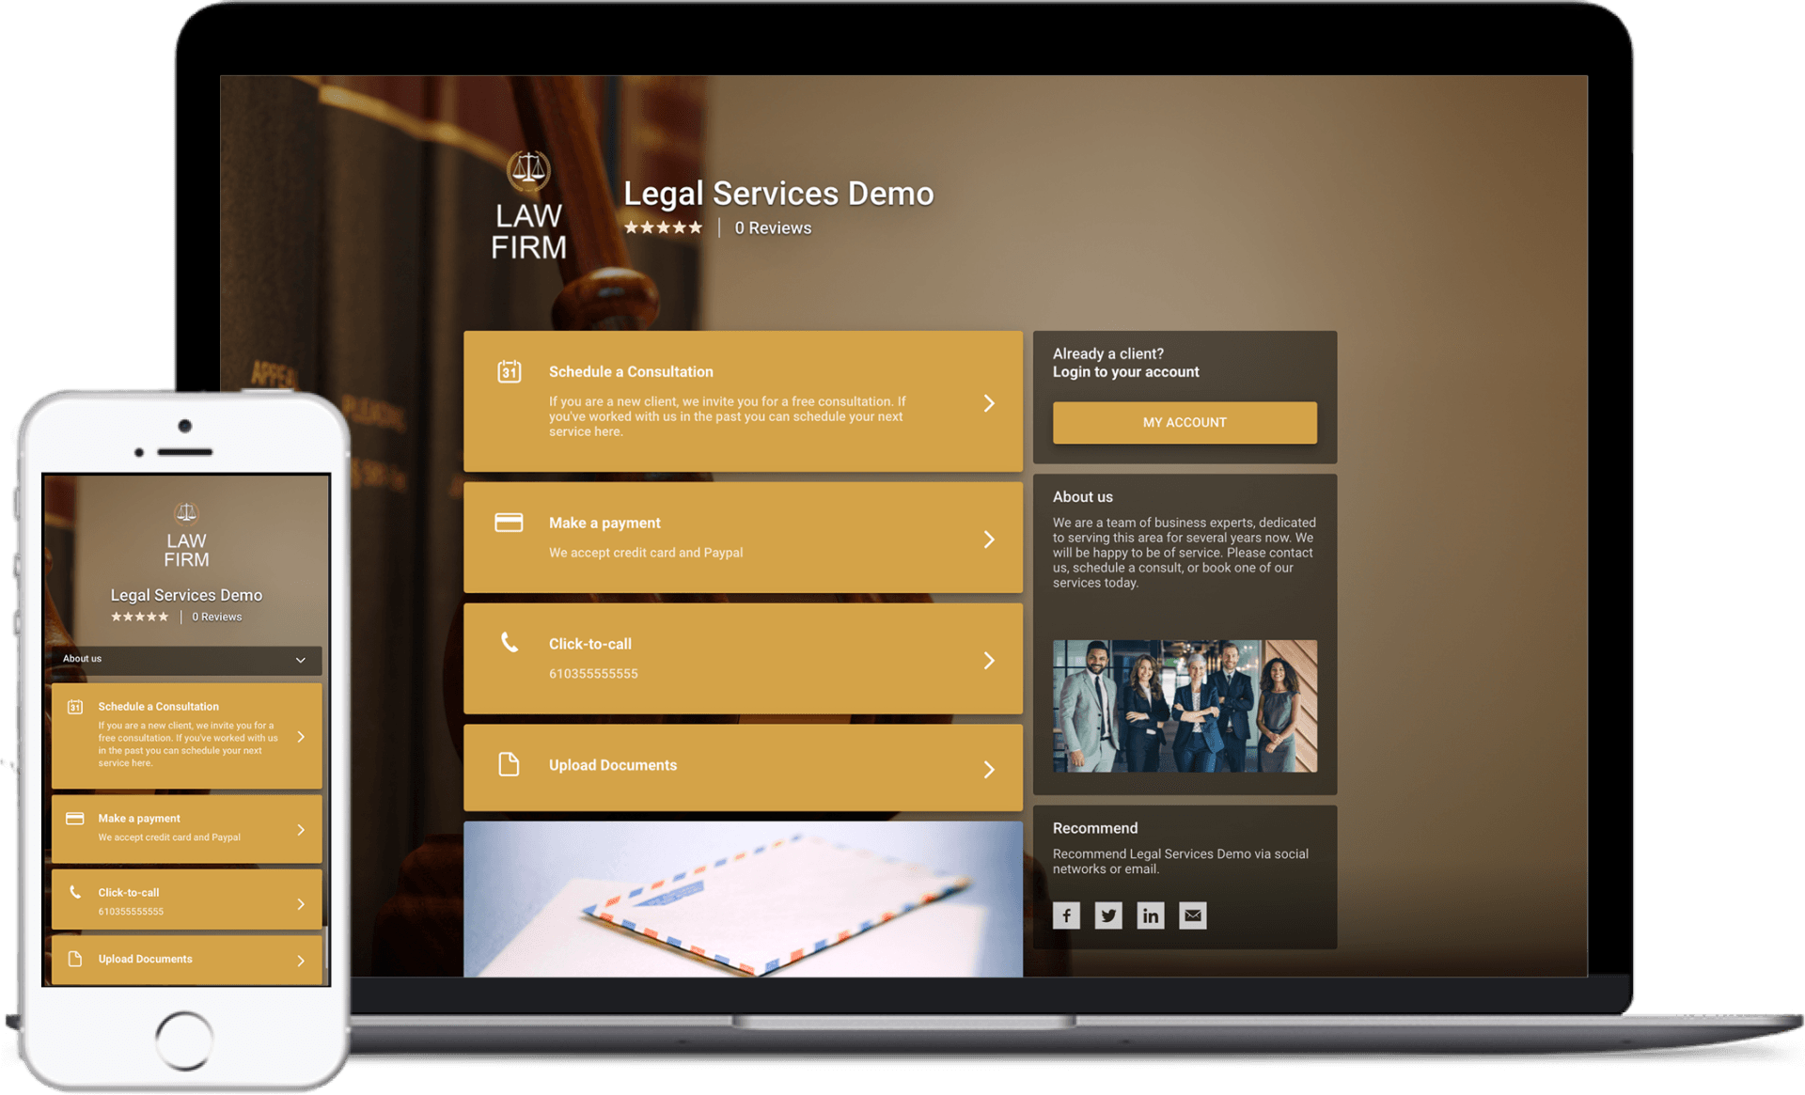Expand the About us dropdown on the phone
The height and width of the screenshot is (1095, 1805).
coord(300,660)
